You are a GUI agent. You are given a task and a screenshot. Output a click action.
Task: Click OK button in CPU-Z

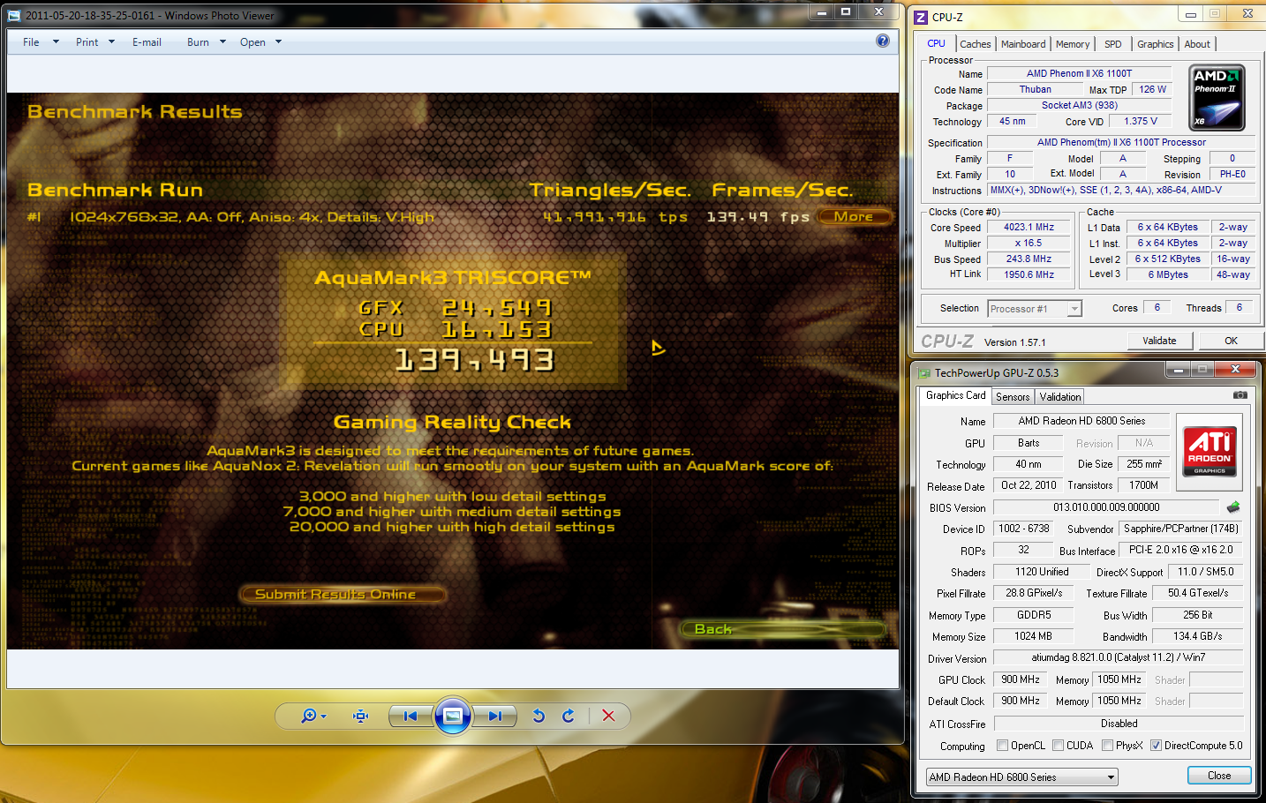coord(1231,341)
